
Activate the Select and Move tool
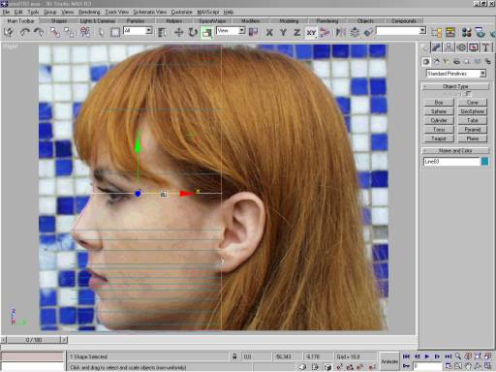[178, 32]
